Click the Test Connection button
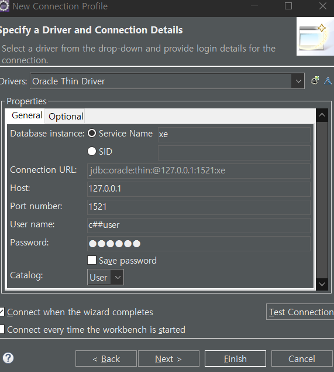This screenshot has width=334, height=372. pyautogui.click(x=300, y=312)
